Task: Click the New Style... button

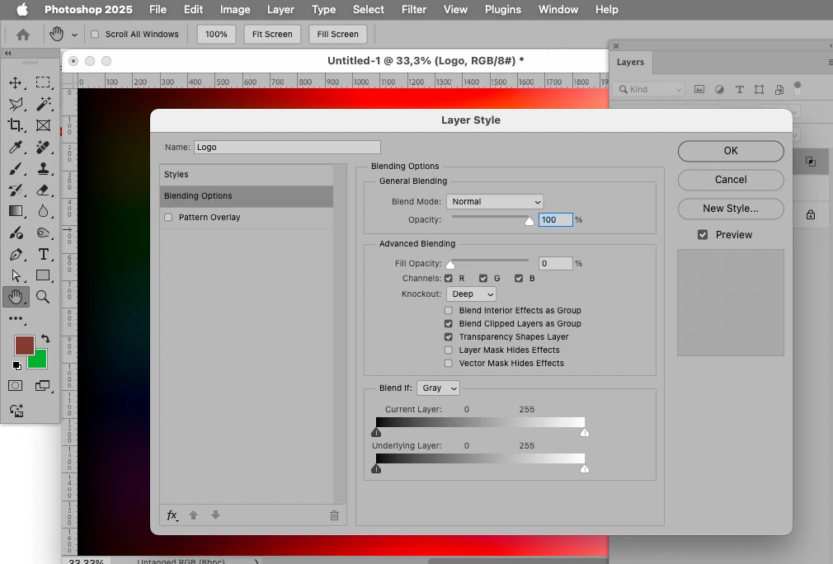Action: pos(731,209)
